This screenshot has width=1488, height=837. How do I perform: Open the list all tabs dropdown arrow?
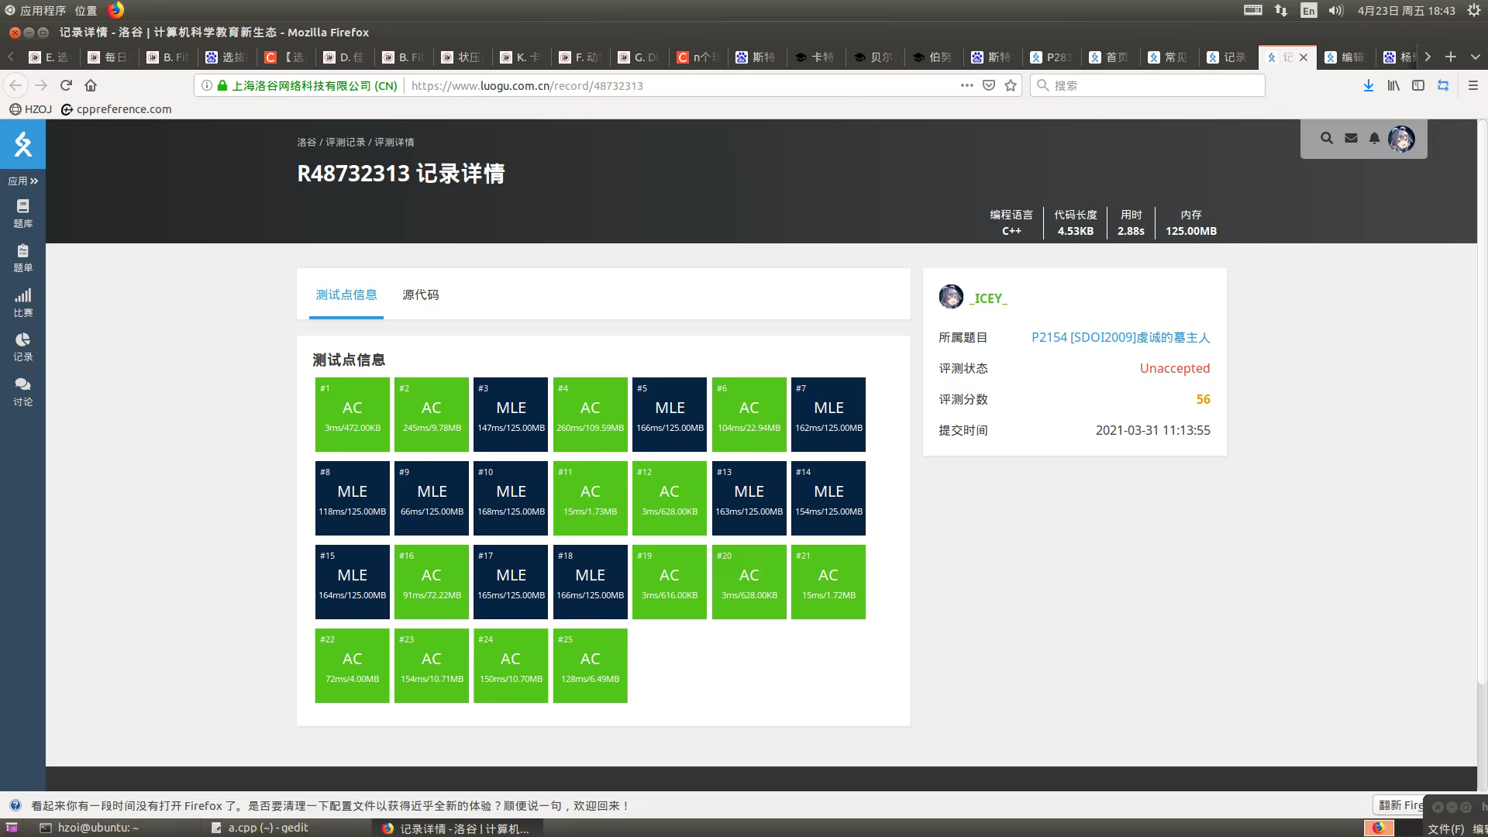pos(1476,57)
